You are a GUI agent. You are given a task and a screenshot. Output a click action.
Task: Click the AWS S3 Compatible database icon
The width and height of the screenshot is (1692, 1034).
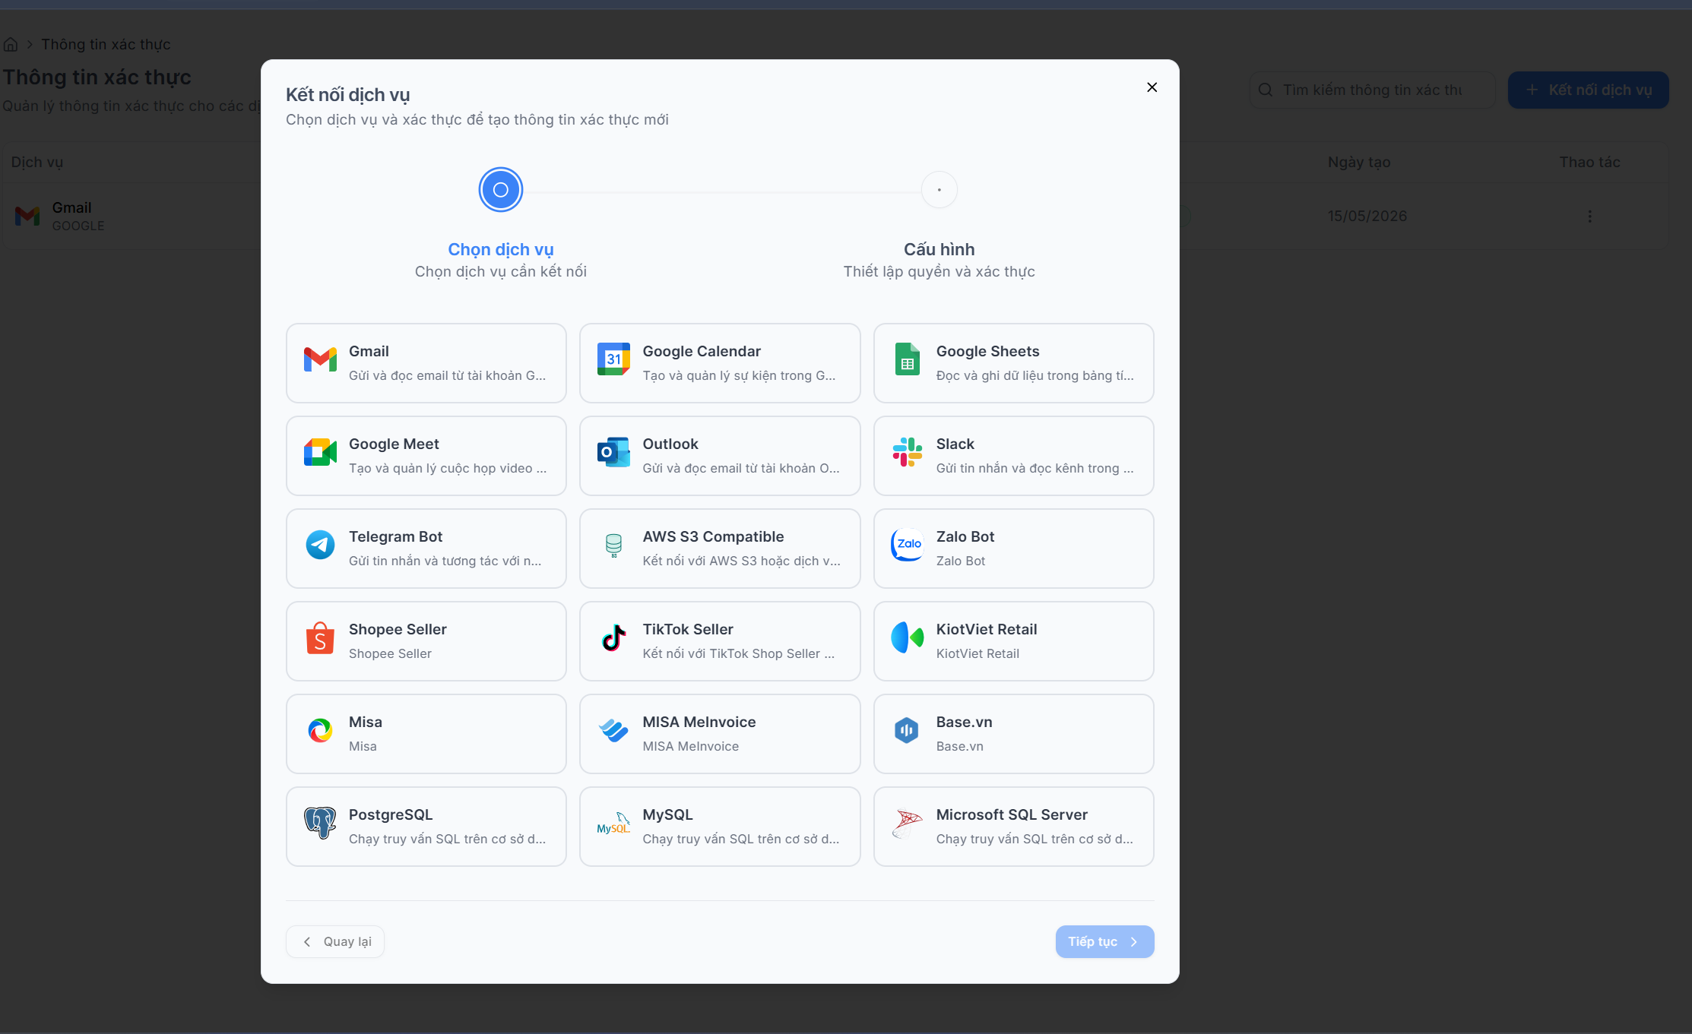pos(613,545)
